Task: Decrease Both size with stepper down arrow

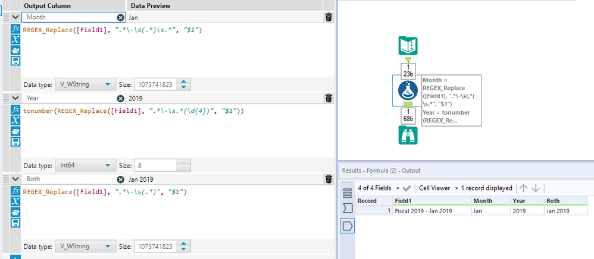Action: (x=184, y=249)
